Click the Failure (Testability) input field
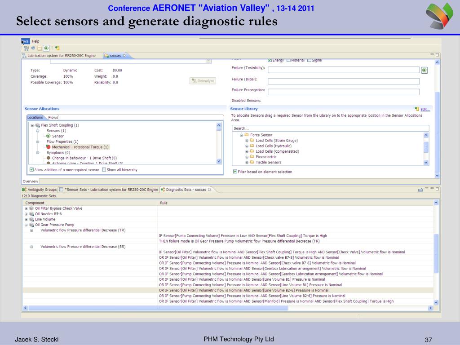 [x=344, y=70]
